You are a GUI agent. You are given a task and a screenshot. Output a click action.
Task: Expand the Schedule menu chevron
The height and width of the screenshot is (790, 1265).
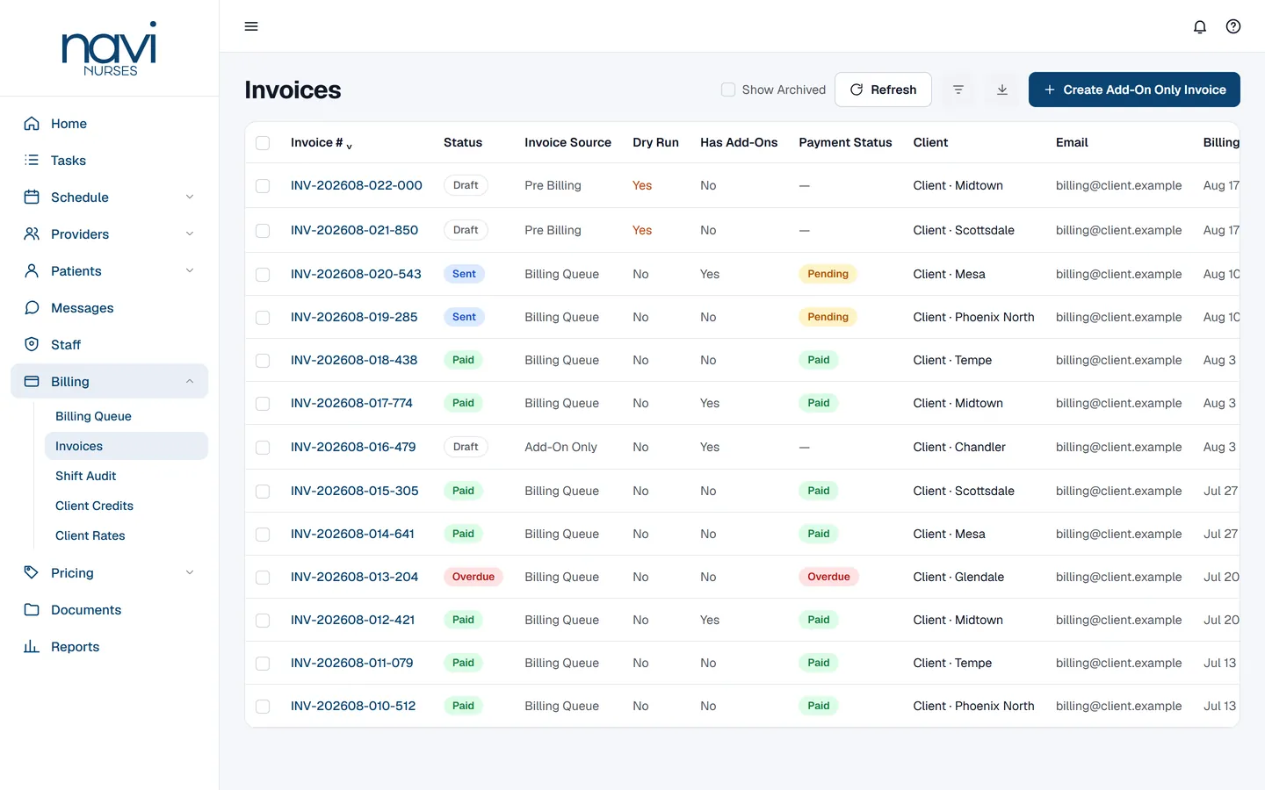coord(190,197)
